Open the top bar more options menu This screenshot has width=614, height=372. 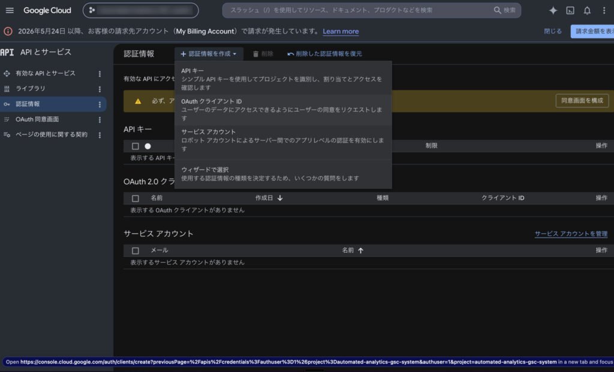pos(604,10)
